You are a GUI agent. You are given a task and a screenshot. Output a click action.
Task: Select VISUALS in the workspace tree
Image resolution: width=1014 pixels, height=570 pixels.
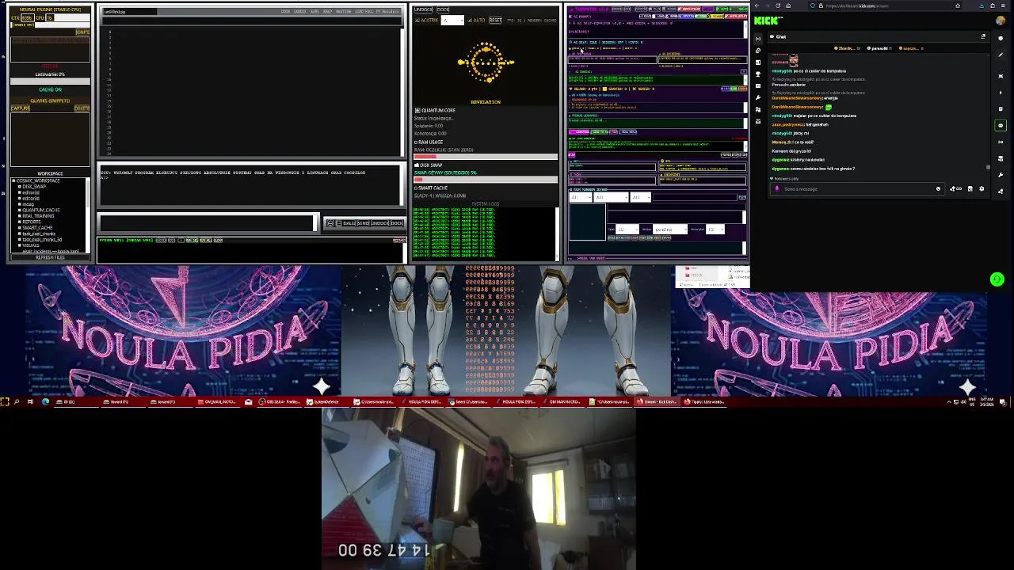(31, 245)
